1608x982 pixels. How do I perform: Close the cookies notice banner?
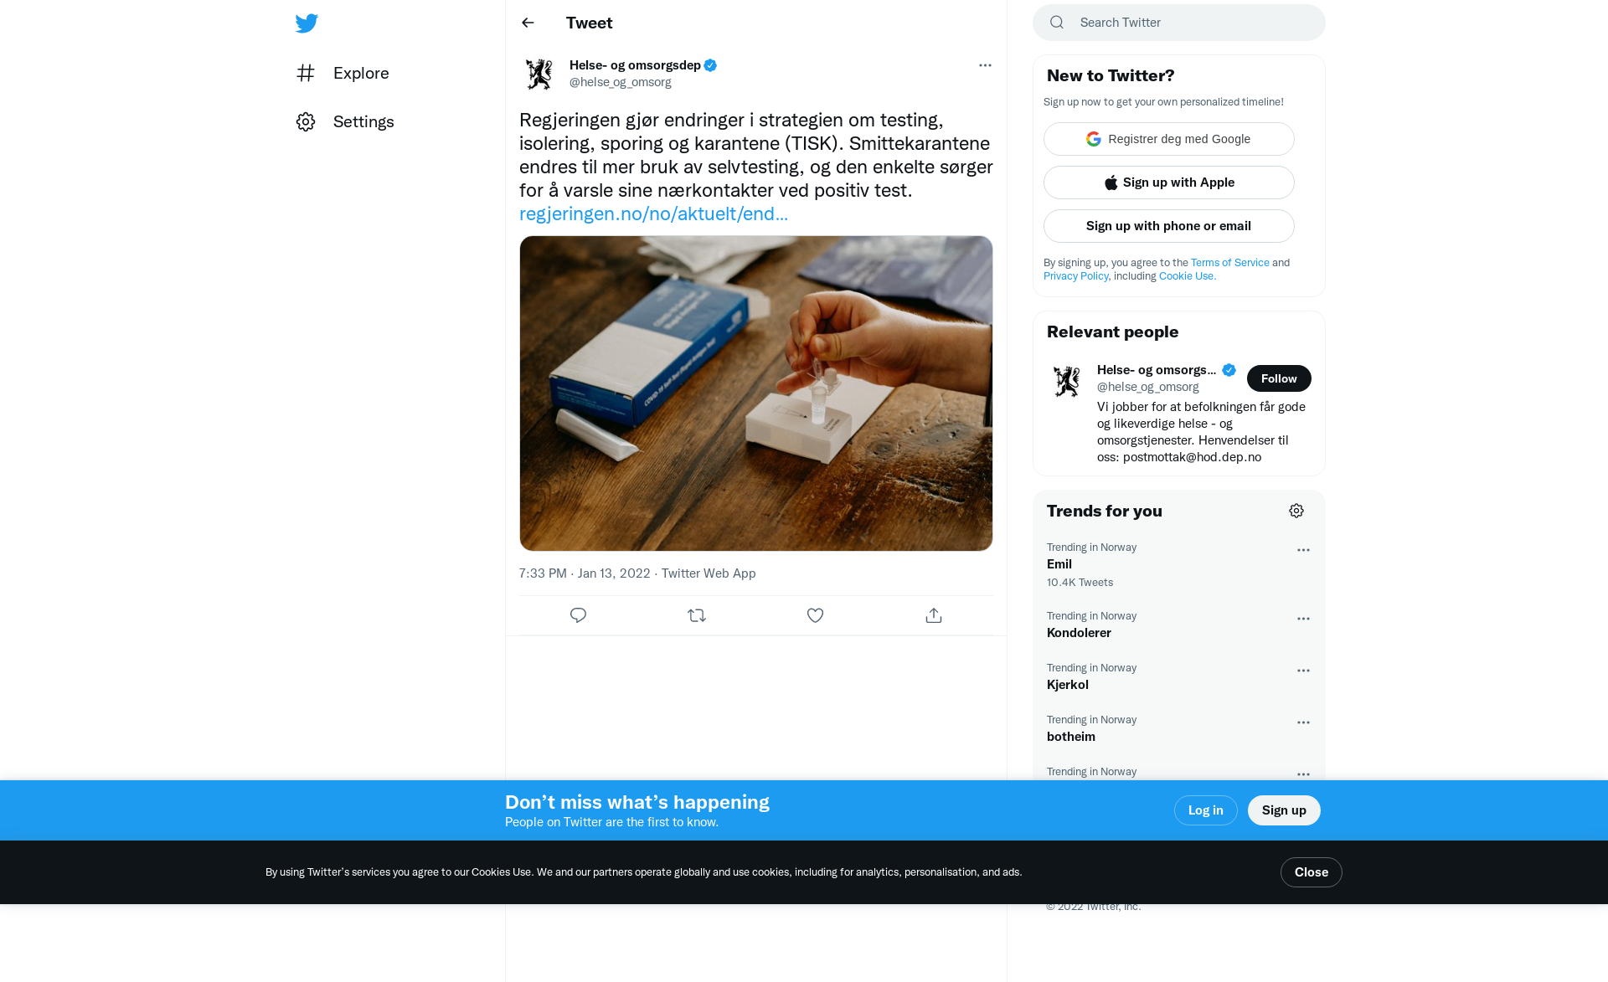click(1312, 872)
